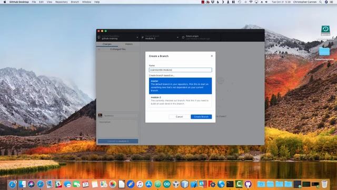This screenshot has width=337, height=190.
Task: Select module-2 as the base branch
Action: click(x=180, y=101)
